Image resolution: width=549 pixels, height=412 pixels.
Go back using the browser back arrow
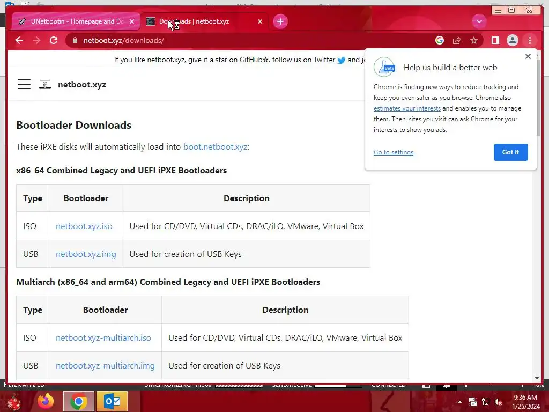(19, 40)
